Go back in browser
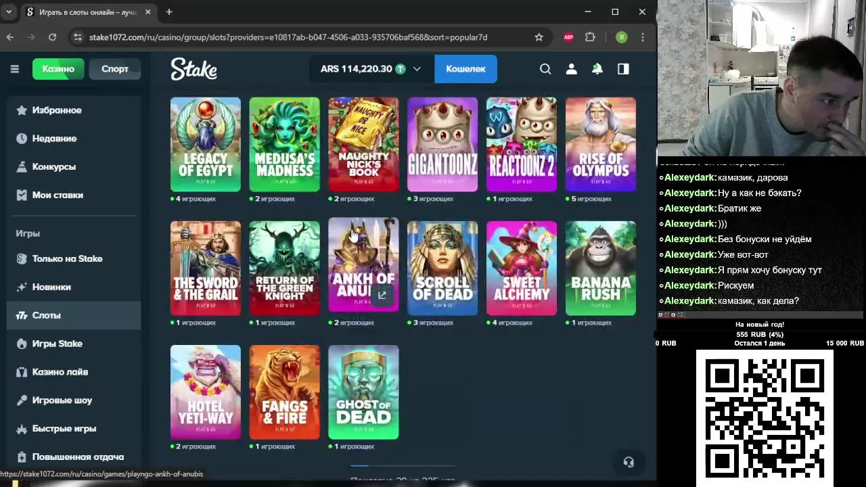 (x=10, y=37)
